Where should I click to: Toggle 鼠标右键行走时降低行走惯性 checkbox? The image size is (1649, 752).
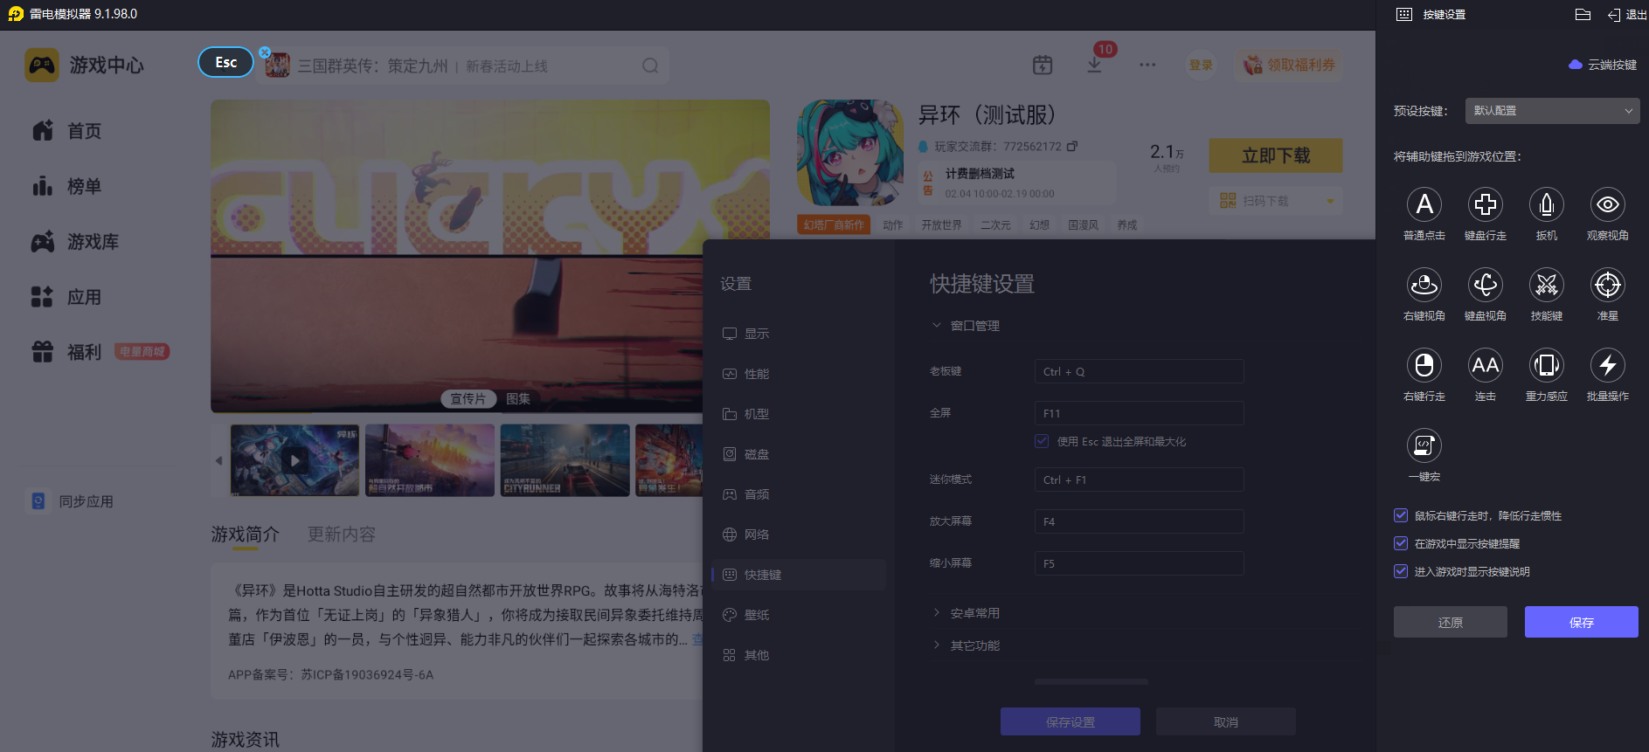1401,515
